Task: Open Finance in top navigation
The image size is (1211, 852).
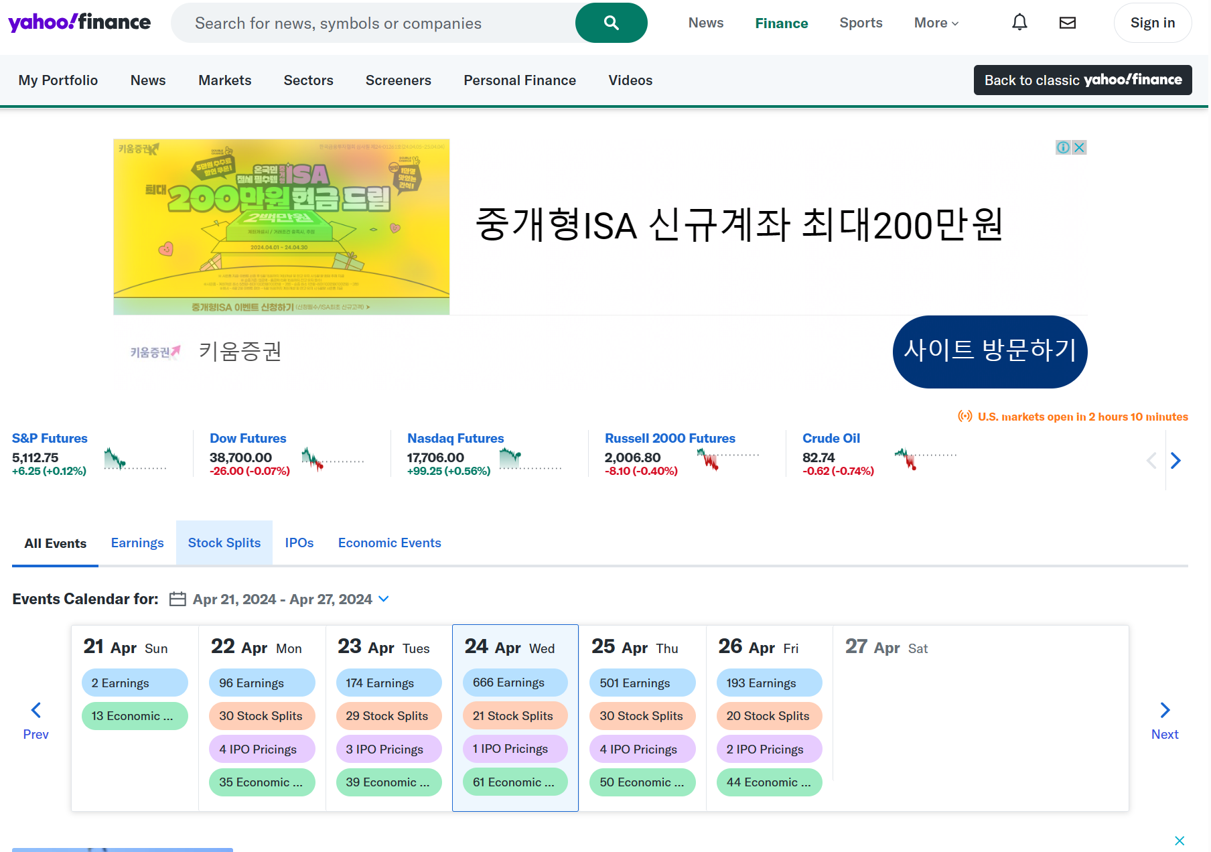Action: [782, 23]
